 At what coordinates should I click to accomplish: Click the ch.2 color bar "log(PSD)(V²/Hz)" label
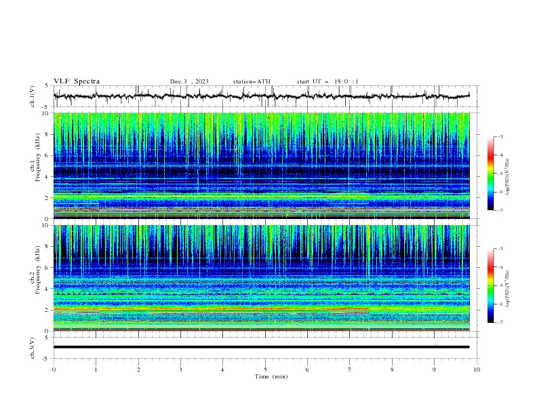point(507,289)
